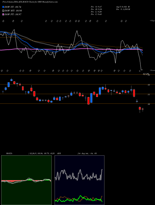Click the ADX (14 day) values text
155x205 pixels.
click(x=87, y=153)
